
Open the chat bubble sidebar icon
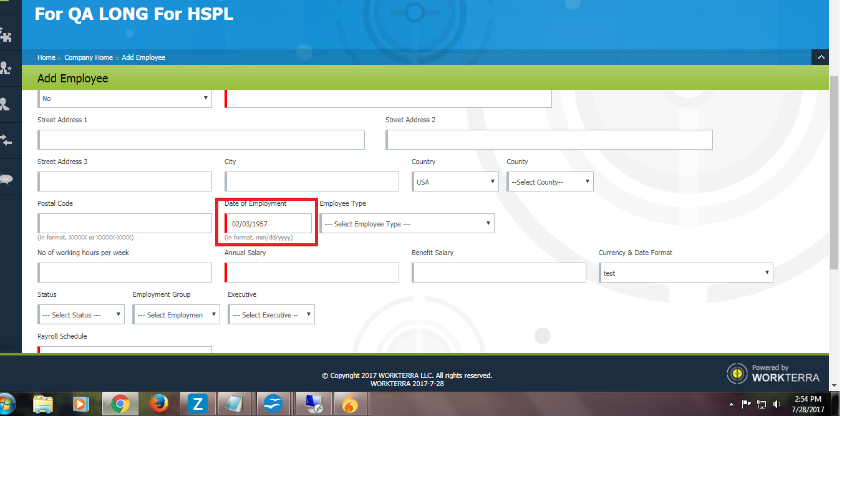pyautogui.click(x=6, y=180)
